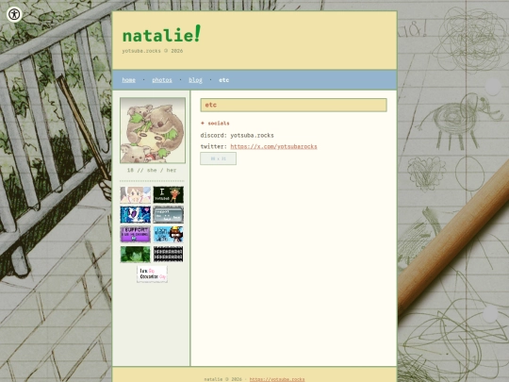Viewport: 509px width, 382px height.
Task: Open the blog page
Action: 195,80
